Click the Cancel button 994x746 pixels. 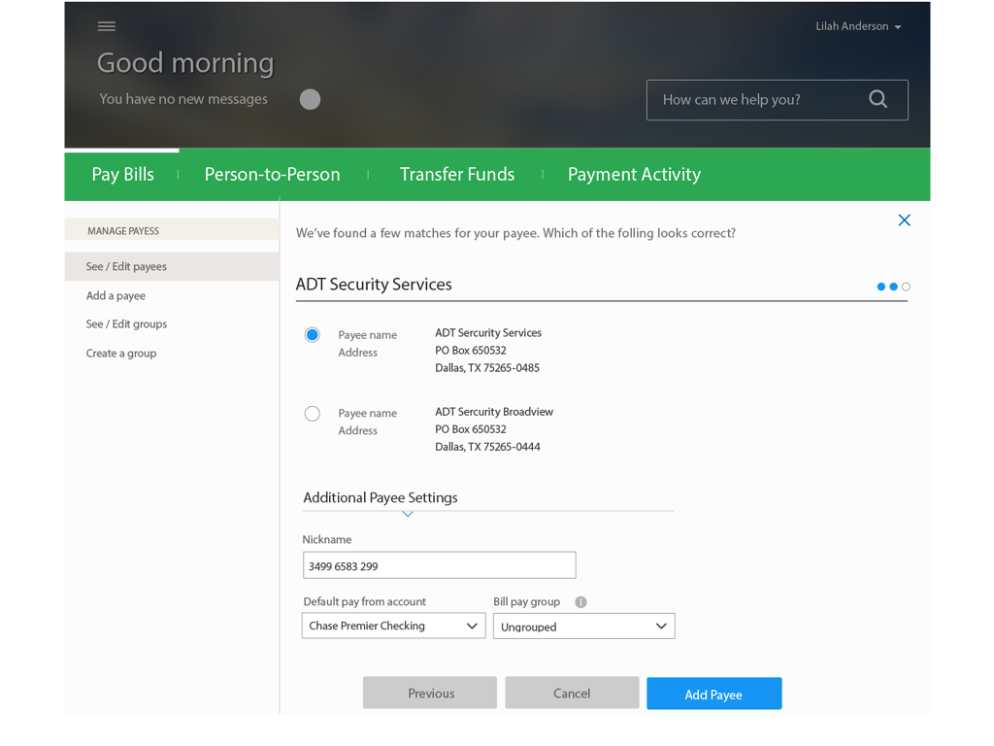point(572,693)
